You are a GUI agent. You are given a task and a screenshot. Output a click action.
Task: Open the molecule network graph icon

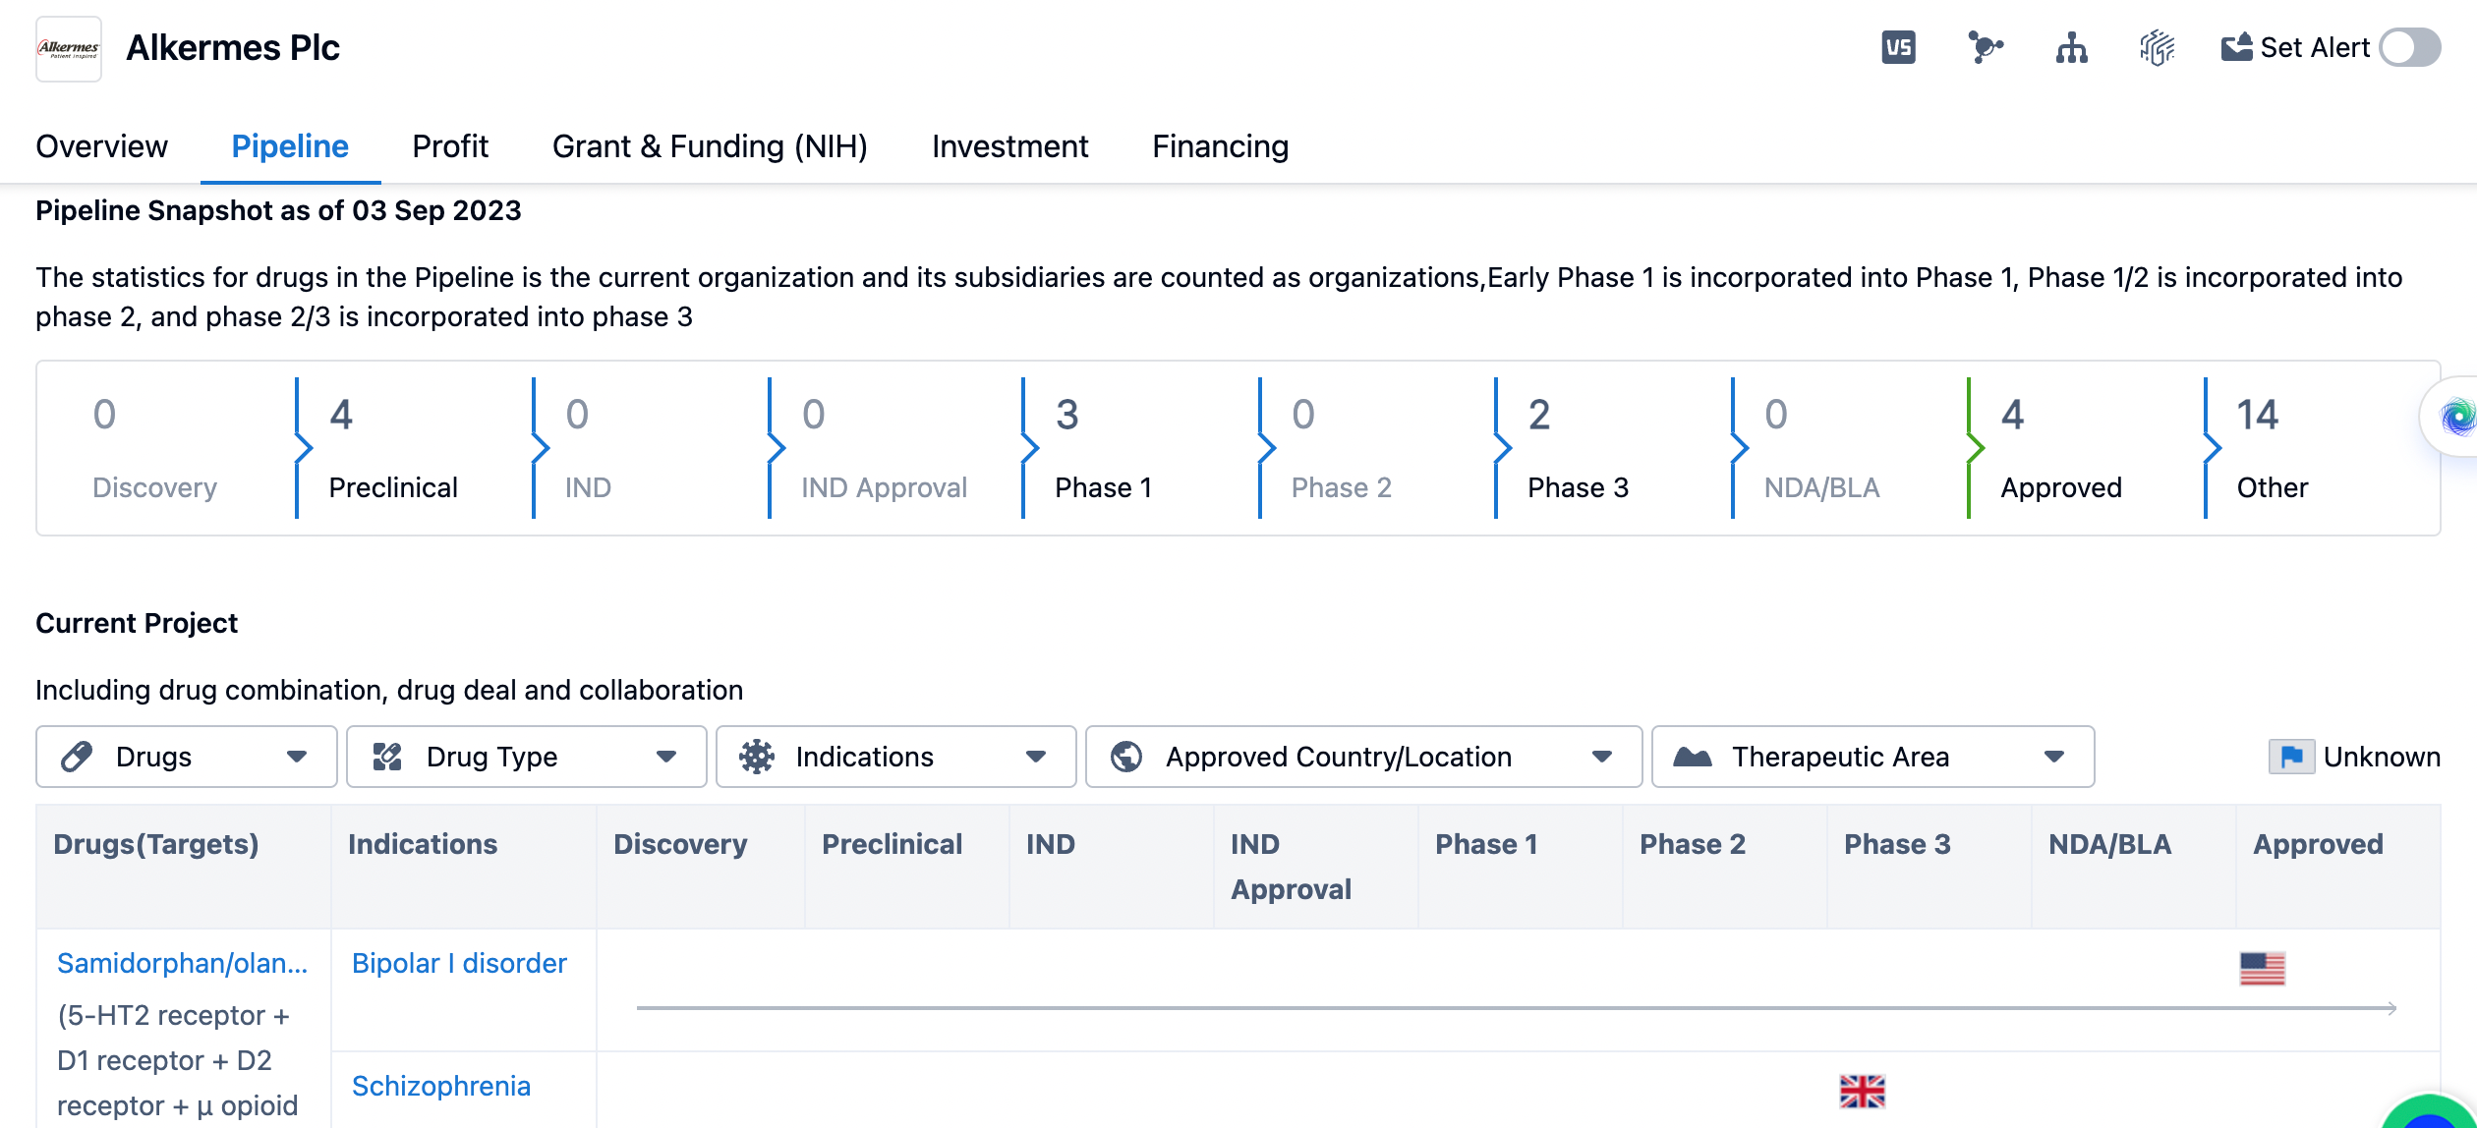pyautogui.click(x=1985, y=47)
